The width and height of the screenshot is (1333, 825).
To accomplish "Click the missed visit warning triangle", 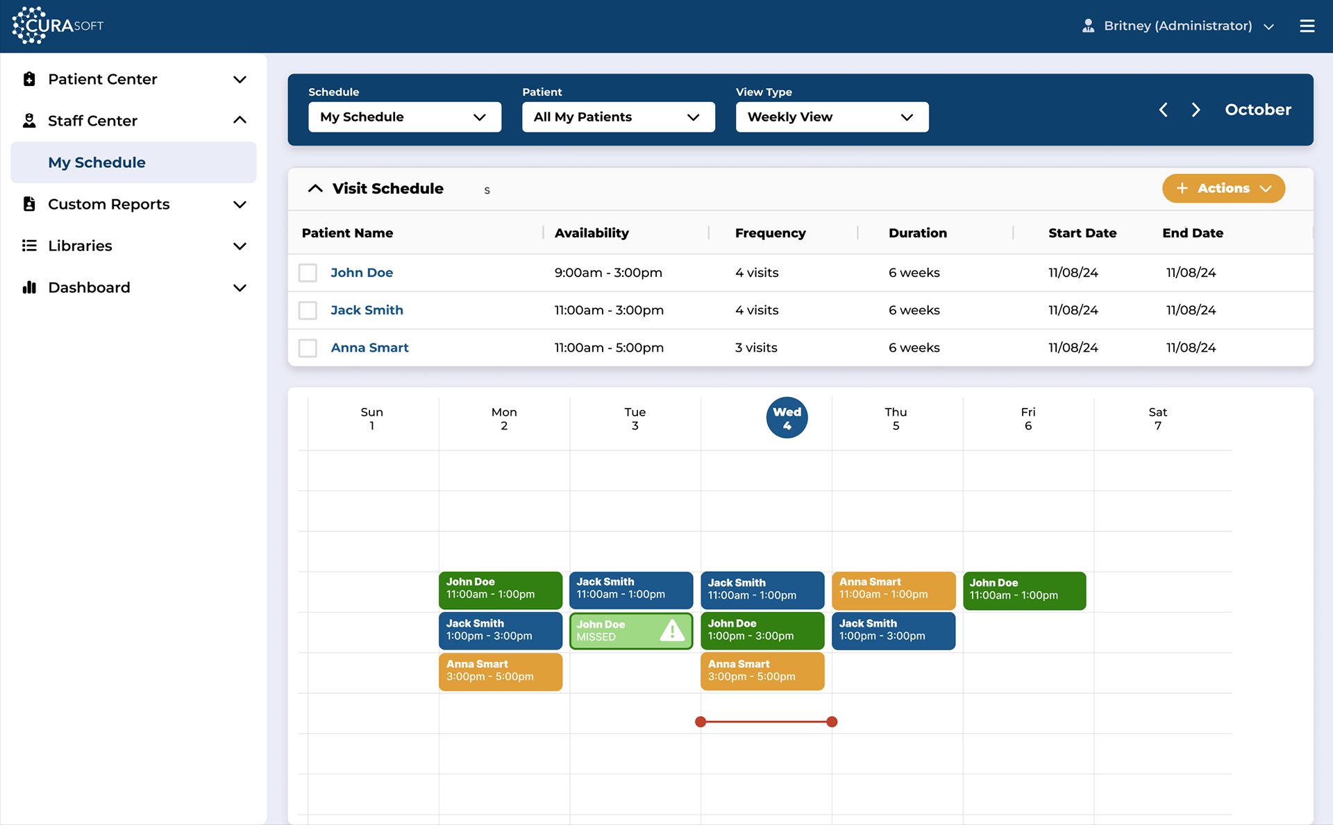I will (671, 631).
